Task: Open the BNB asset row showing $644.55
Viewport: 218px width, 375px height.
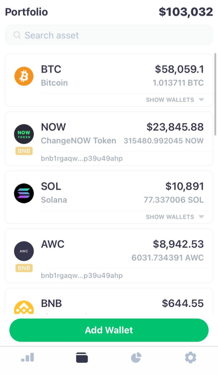Action: [109, 301]
